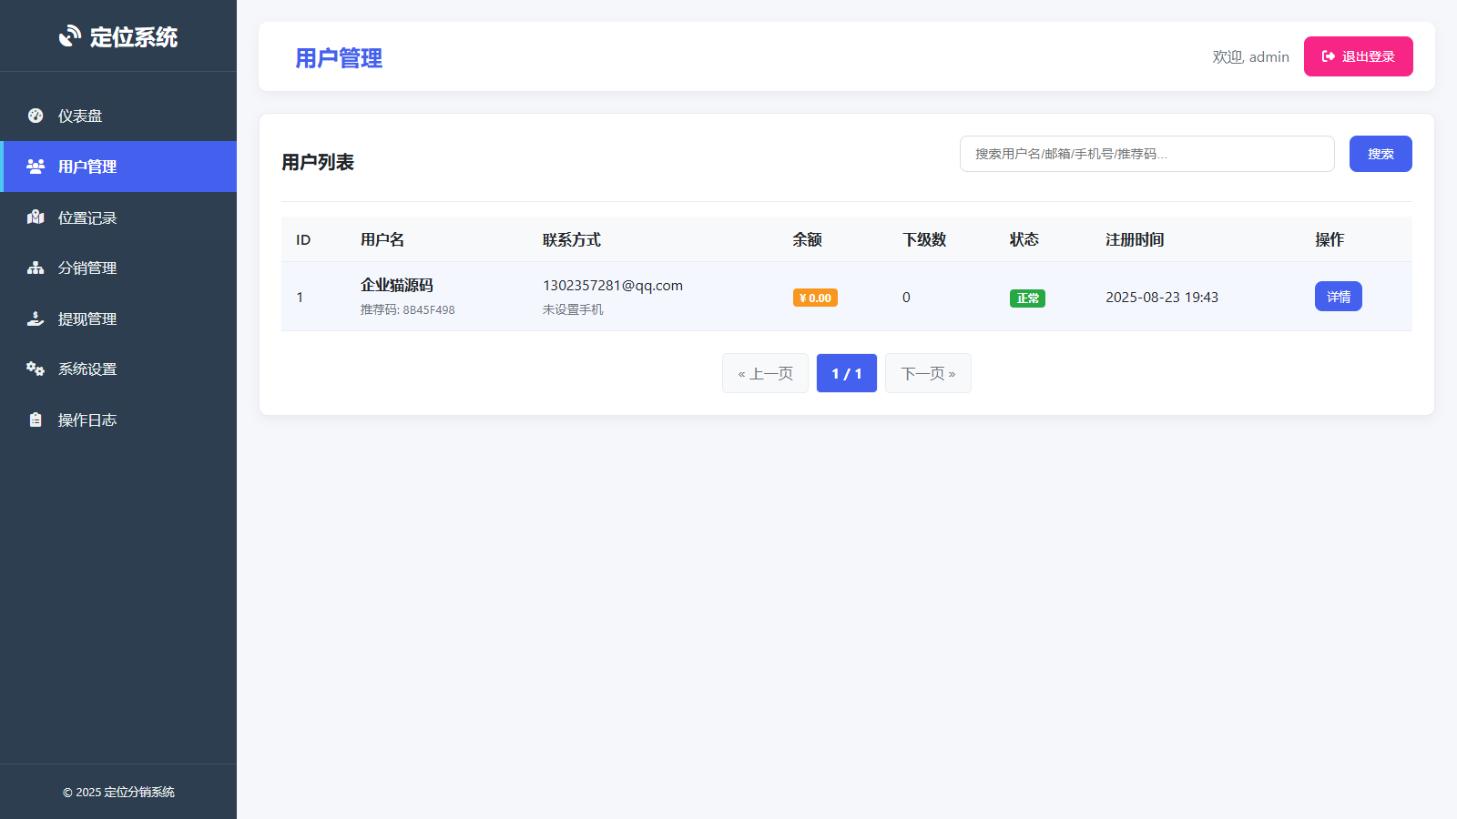View 详情 for user 企业猫源码
1457x819 pixels.
pyautogui.click(x=1338, y=297)
